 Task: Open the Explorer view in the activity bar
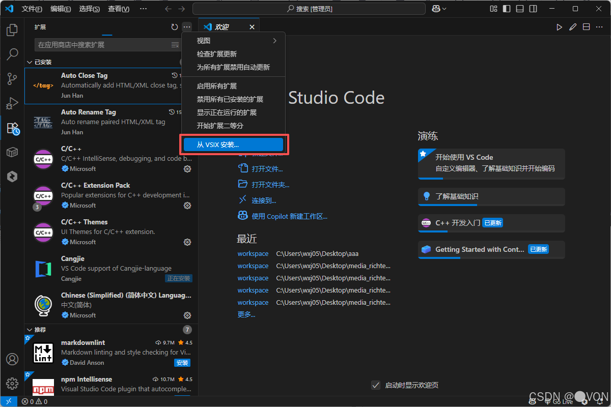coord(12,30)
